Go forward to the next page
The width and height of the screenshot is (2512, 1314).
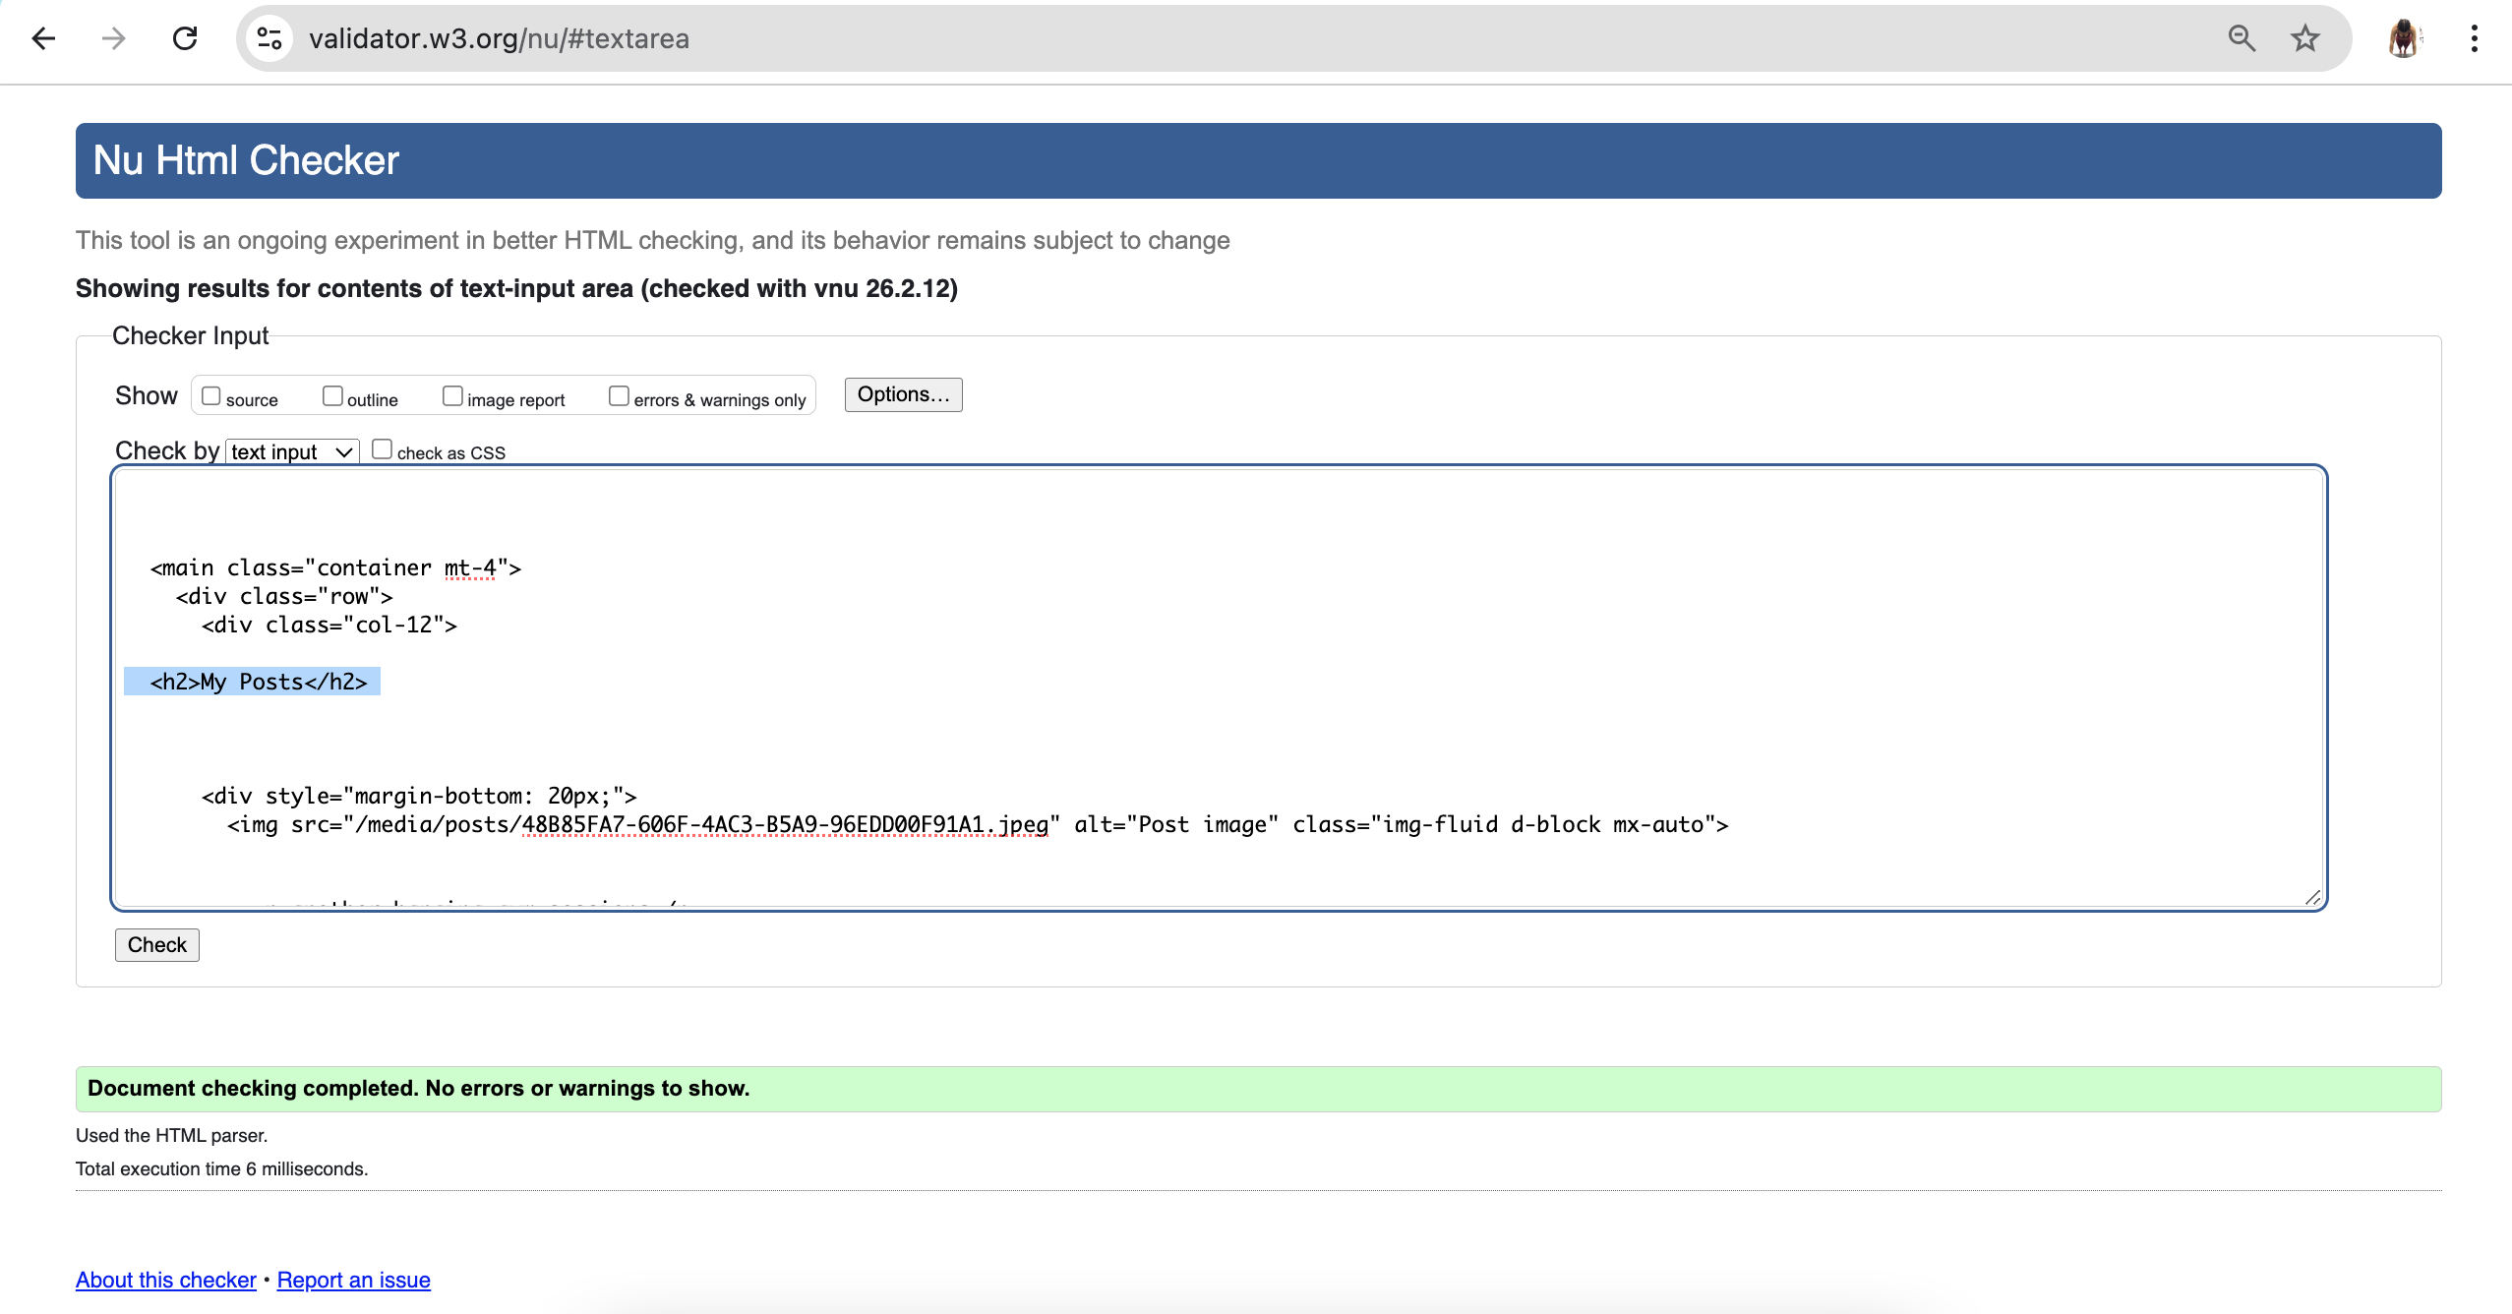click(x=114, y=38)
